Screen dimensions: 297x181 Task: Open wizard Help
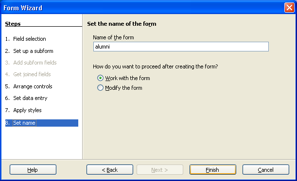point(33,170)
